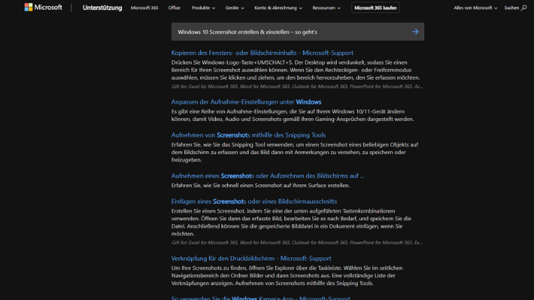Click description starting 'Drücken Sie Windows-Logo-Taste'

tap(295, 70)
